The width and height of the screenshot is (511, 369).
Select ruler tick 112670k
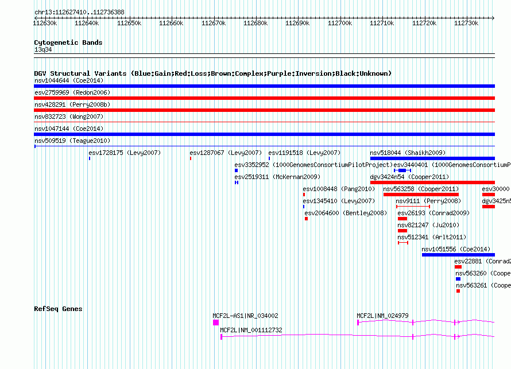(214, 23)
